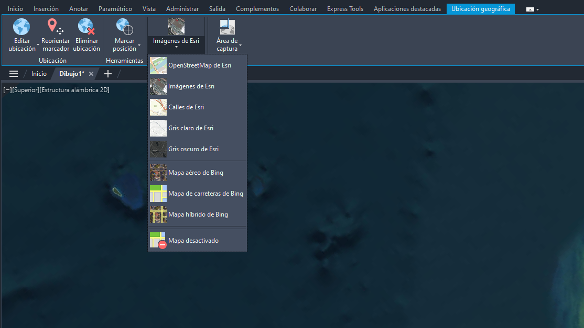Image resolution: width=584 pixels, height=328 pixels.
Task: Click the Herramientas panel title
Action: coord(124,61)
